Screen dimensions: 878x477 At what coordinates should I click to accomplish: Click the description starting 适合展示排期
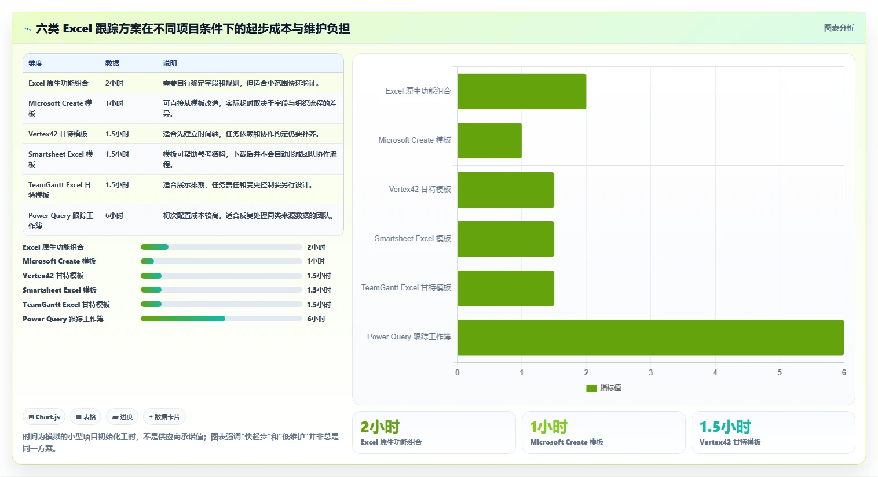coord(239,185)
